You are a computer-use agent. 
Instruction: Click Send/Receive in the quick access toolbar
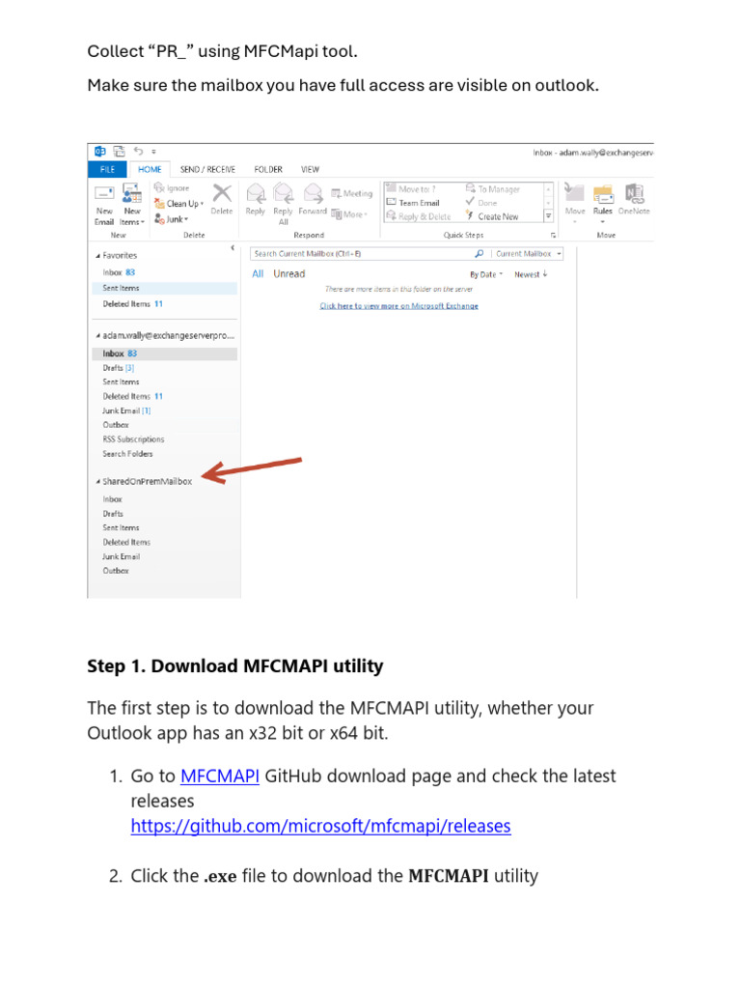119,152
